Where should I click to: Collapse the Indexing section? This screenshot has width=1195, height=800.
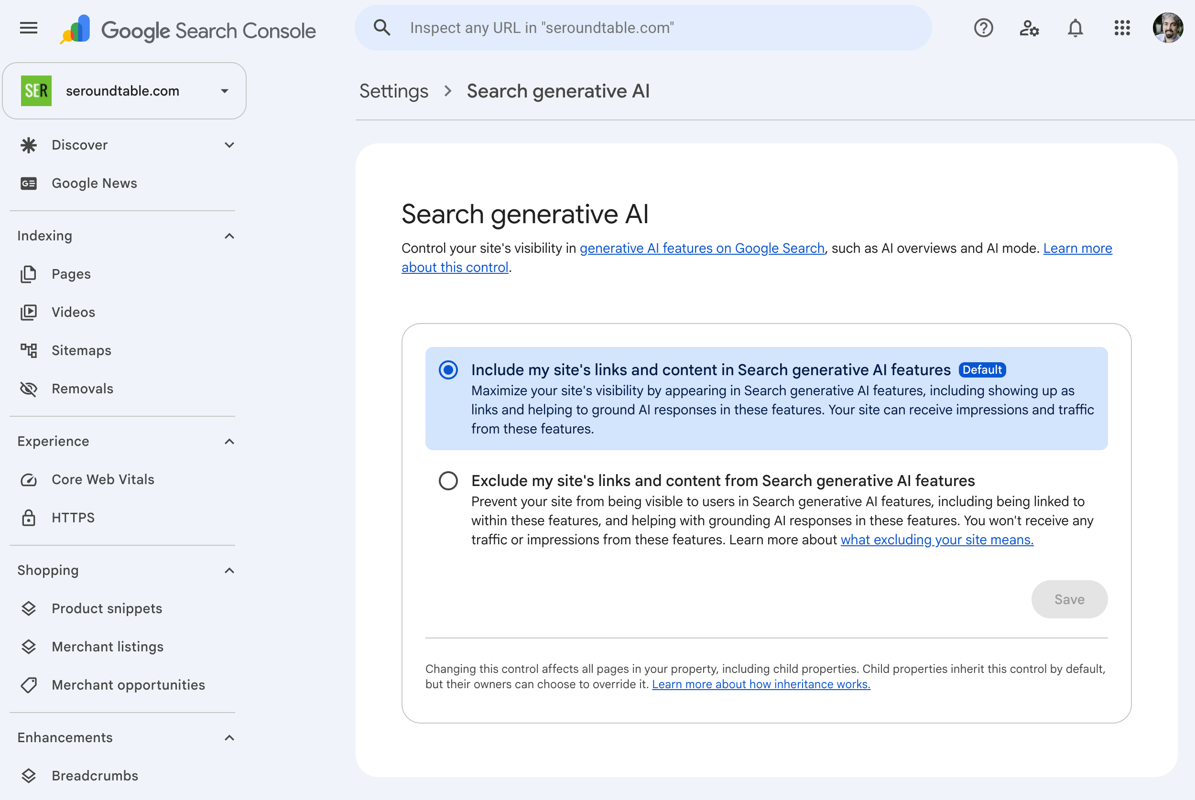click(x=229, y=236)
